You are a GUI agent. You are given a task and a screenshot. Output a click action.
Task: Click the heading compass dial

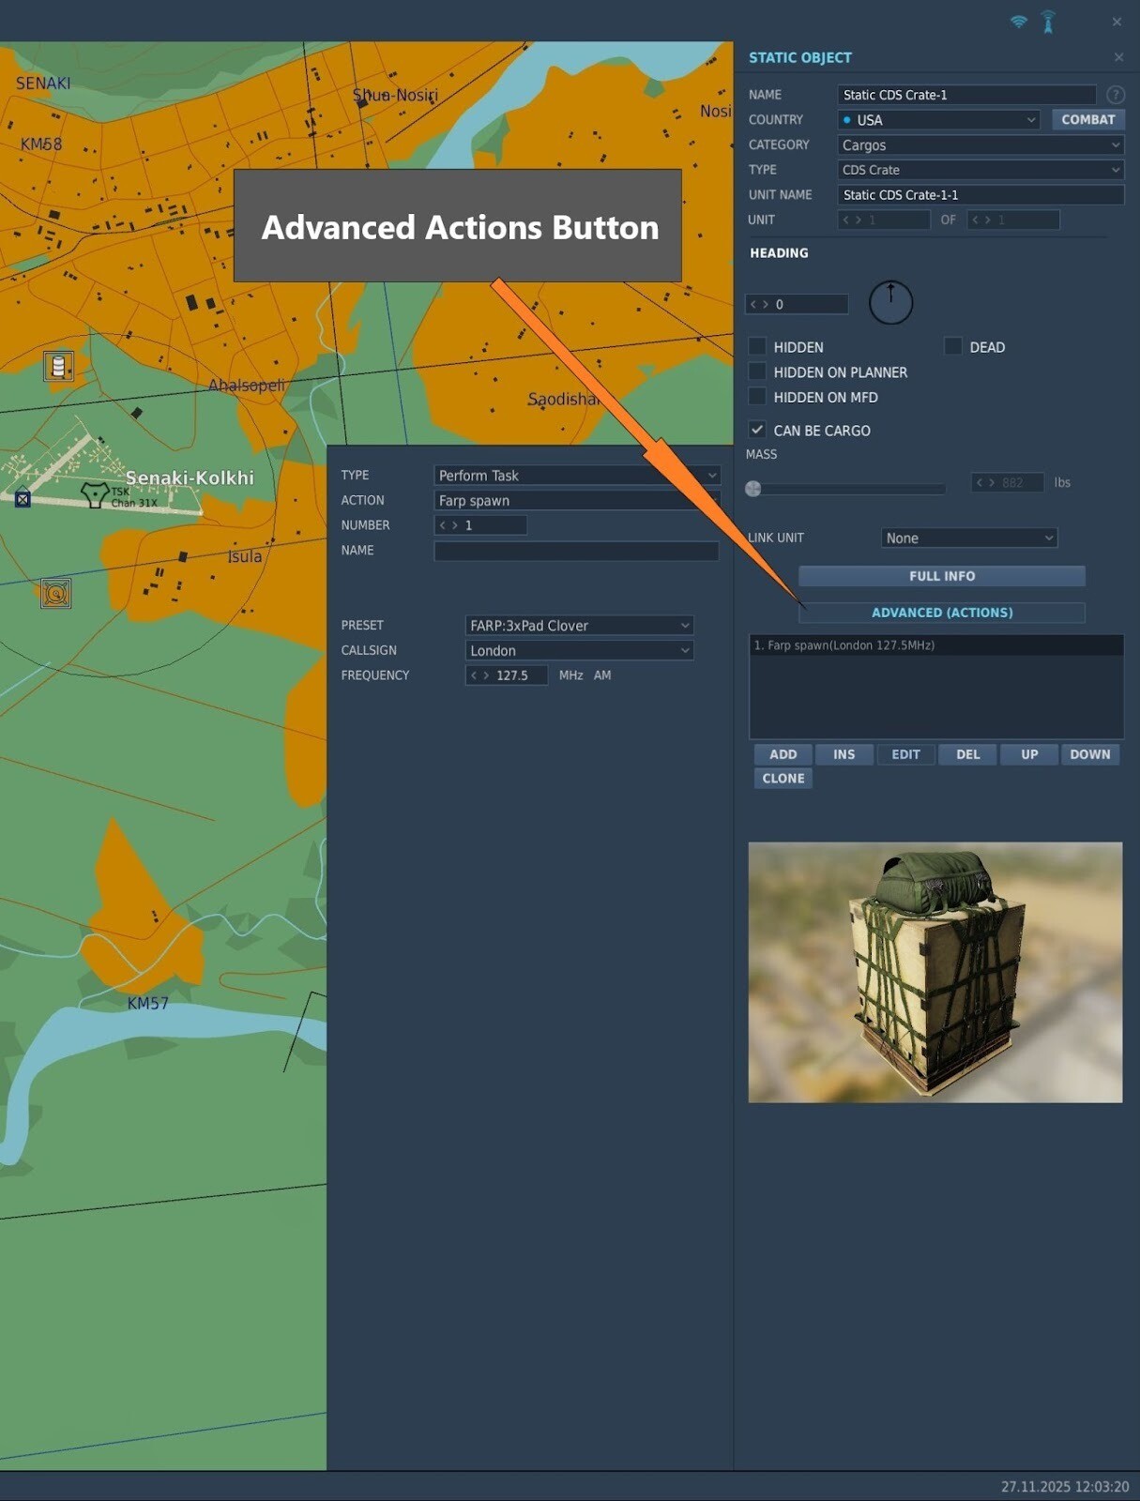point(890,303)
